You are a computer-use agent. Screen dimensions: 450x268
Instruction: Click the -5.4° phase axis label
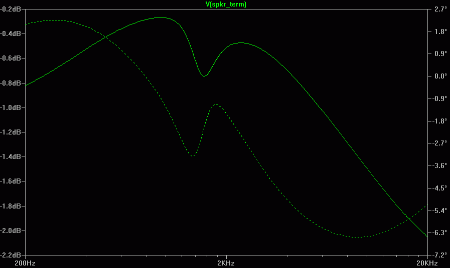click(439, 211)
